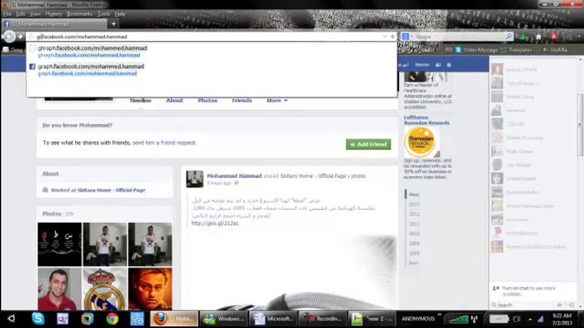Switch to the Mohammad Hammad browser tab

(54, 24)
